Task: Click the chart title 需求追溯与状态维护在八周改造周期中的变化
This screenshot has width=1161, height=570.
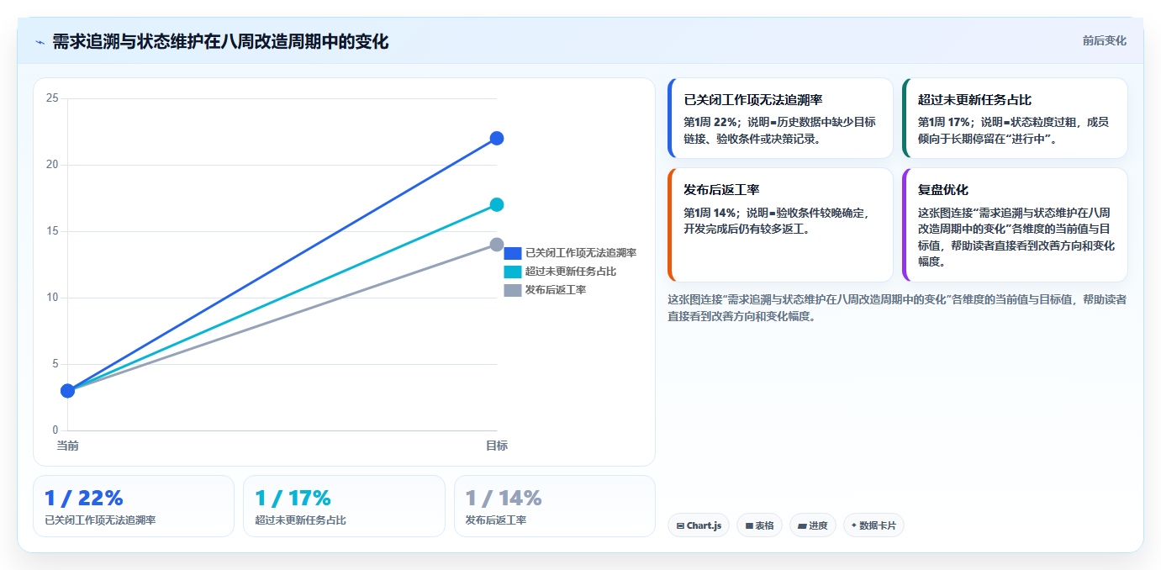Action: pos(220,42)
